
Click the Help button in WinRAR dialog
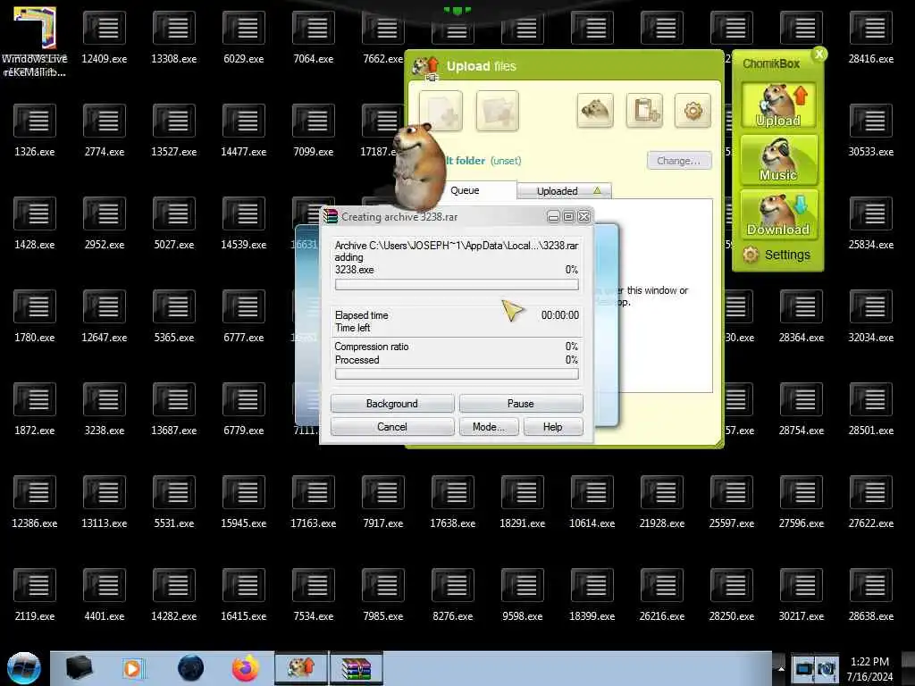tap(552, 426)
